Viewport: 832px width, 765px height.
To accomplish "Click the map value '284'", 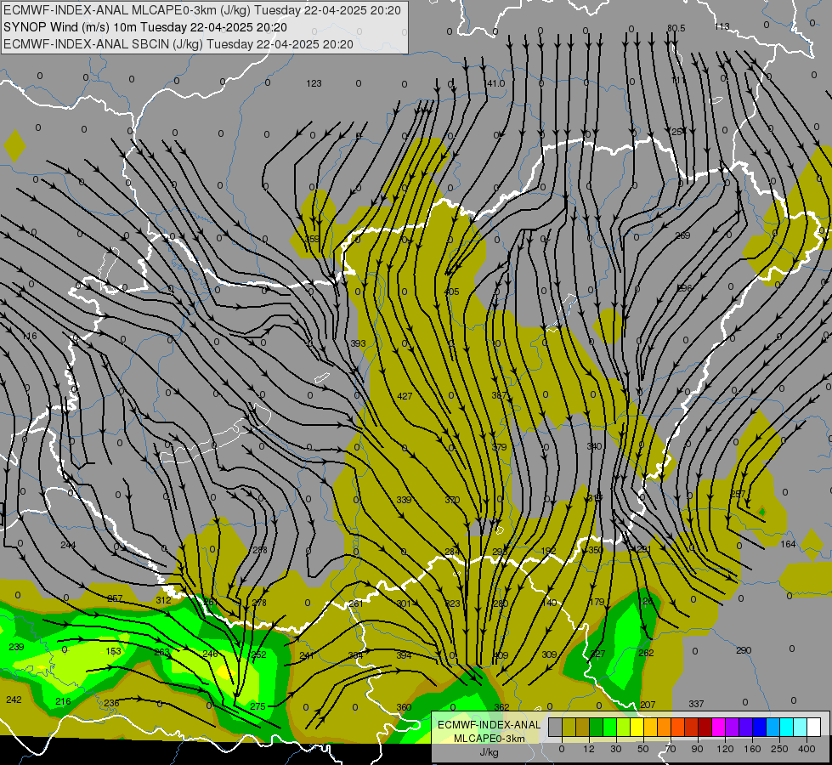I will pos(452,552).
